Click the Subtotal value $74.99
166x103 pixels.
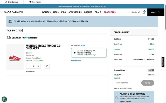(x=151, y=39)
